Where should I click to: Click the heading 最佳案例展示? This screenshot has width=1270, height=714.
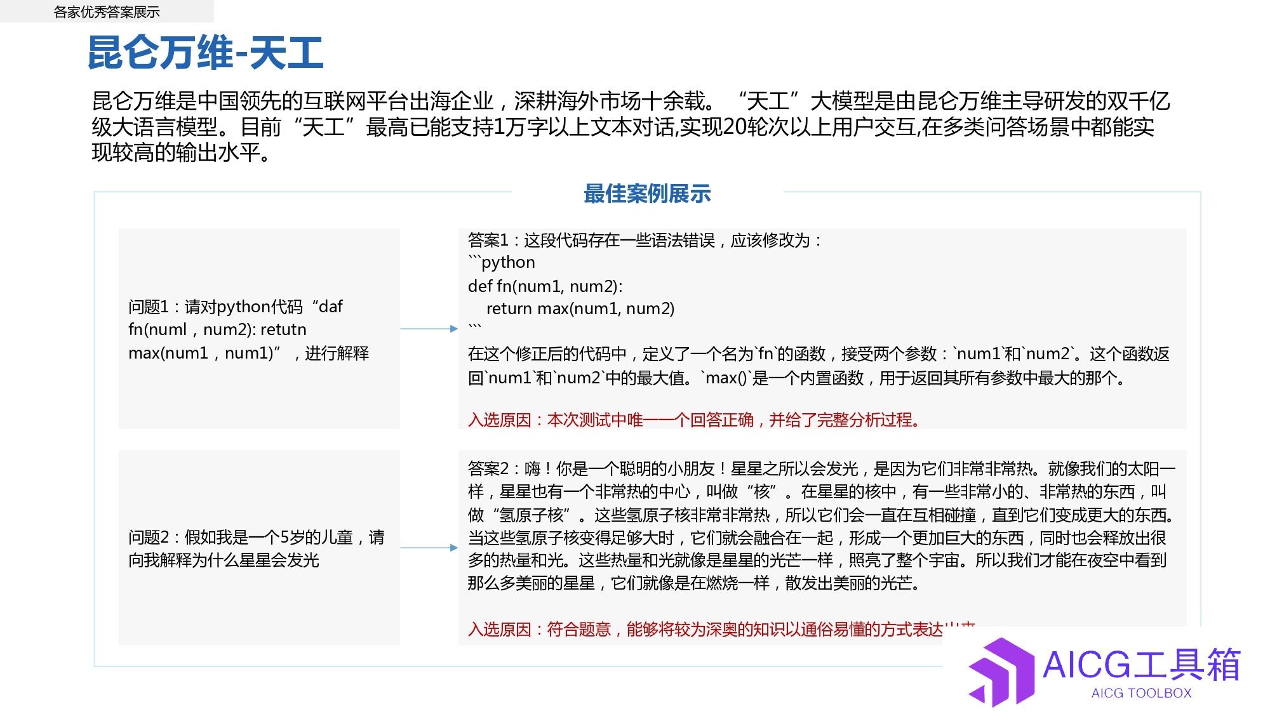coord(647,194)
